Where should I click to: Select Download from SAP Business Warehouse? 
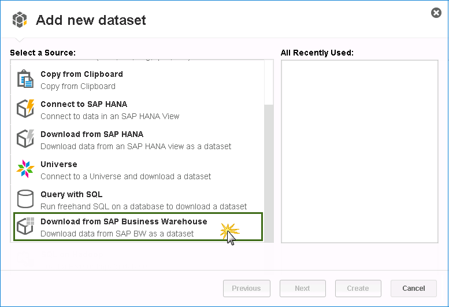(x=138, y=227)
